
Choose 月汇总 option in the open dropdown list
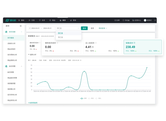(69, 37)
